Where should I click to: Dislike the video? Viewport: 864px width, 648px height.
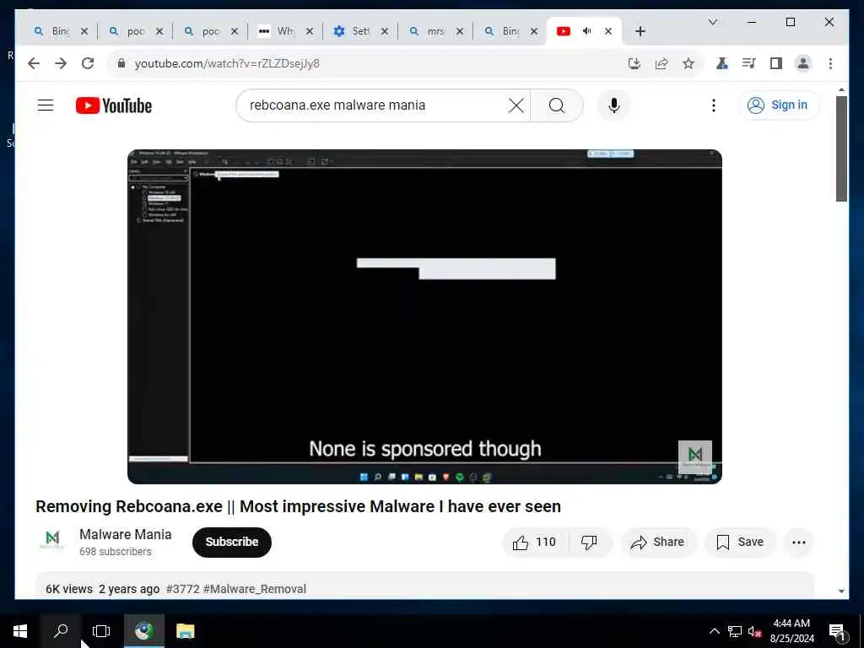point(589,543)
